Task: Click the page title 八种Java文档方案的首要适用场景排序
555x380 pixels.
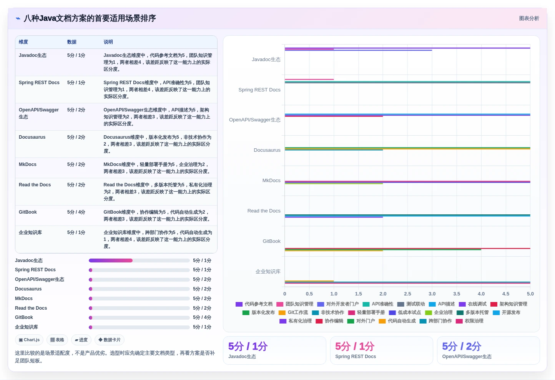Action: coord(90,18)
